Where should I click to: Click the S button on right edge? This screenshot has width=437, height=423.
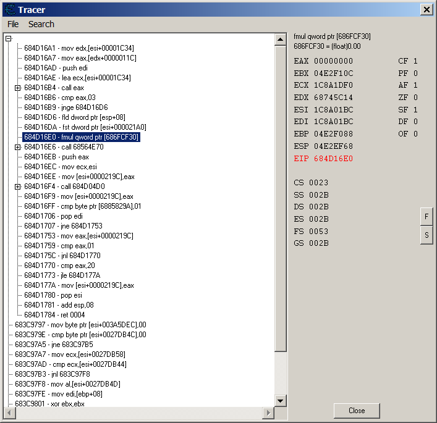coord(426,235)
